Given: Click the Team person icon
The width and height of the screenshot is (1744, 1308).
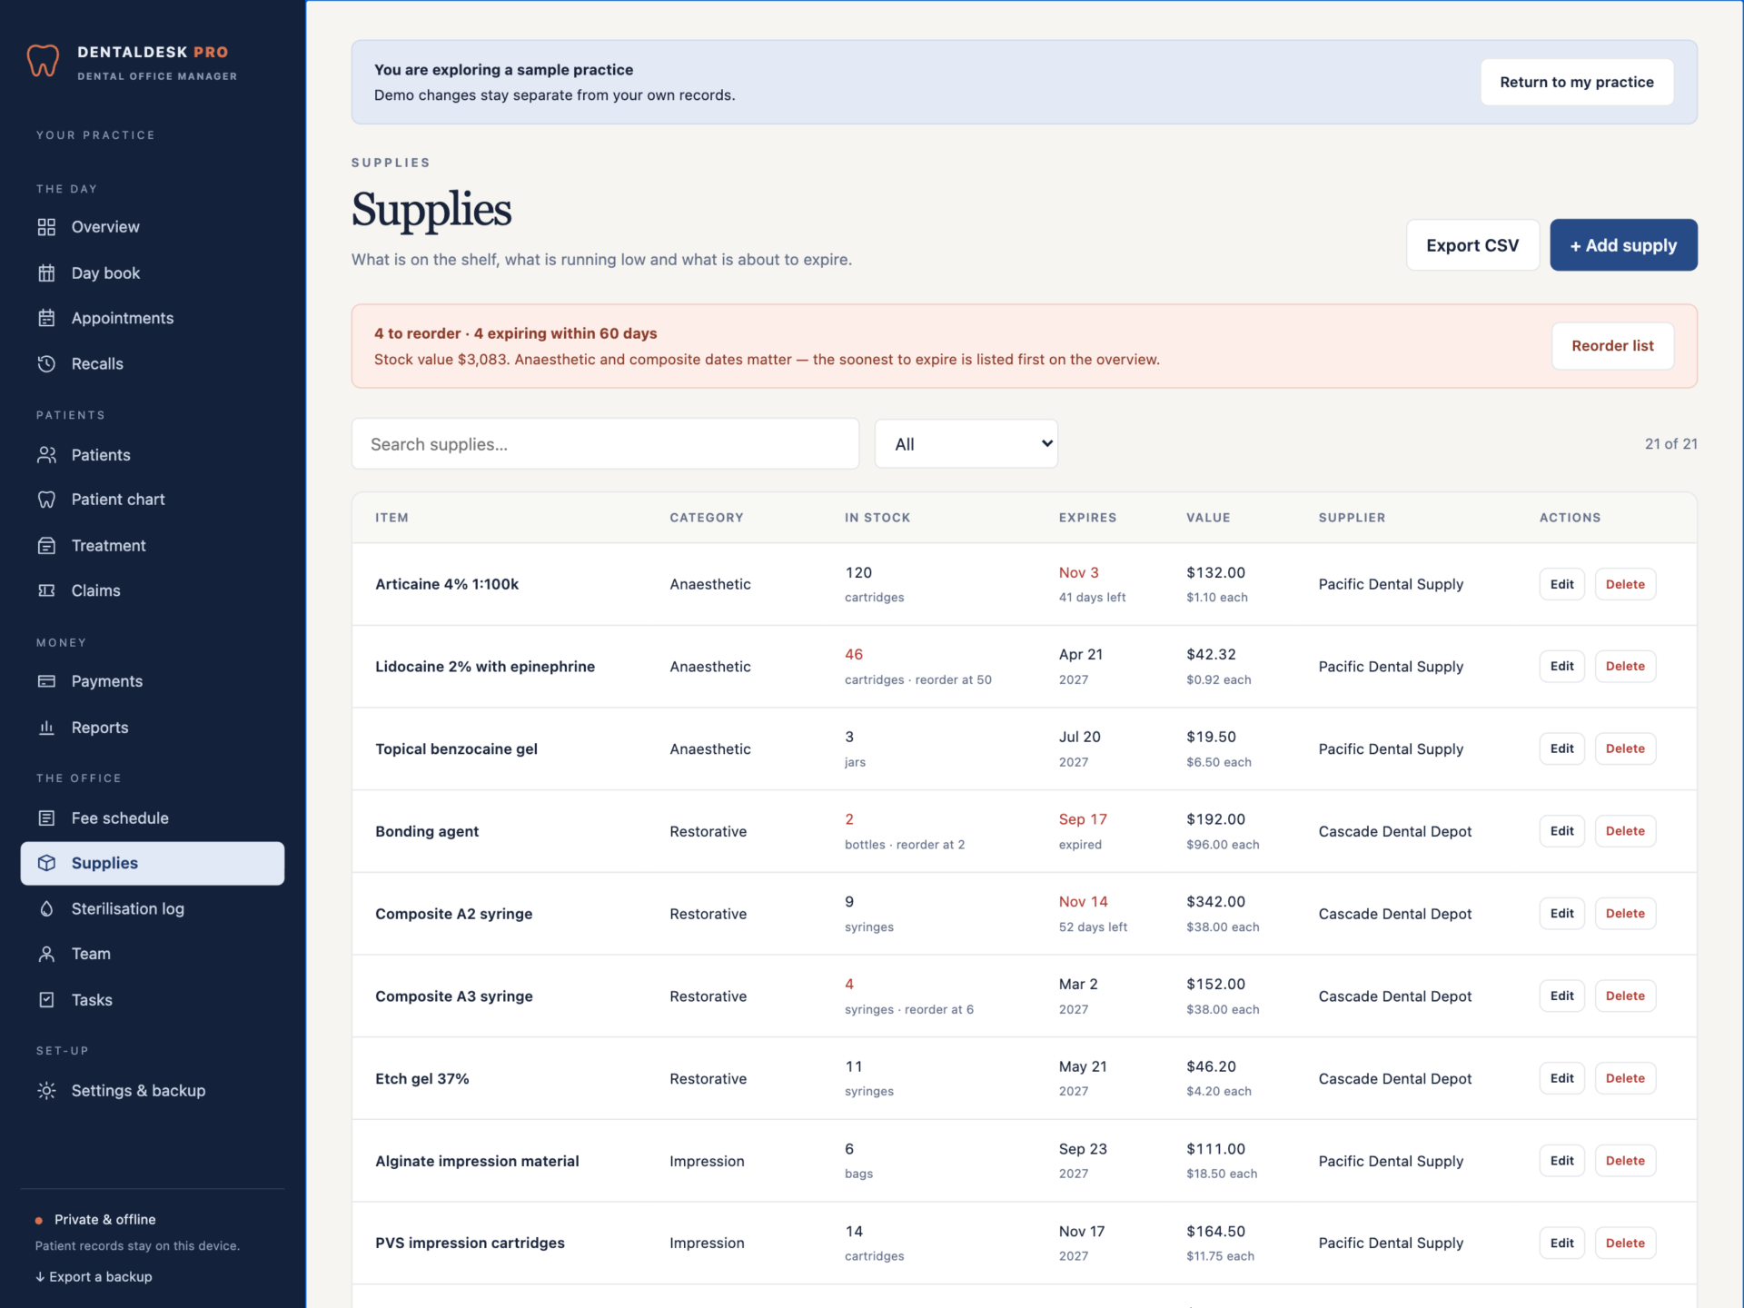Looking at the screenshot, I should 46,954.
